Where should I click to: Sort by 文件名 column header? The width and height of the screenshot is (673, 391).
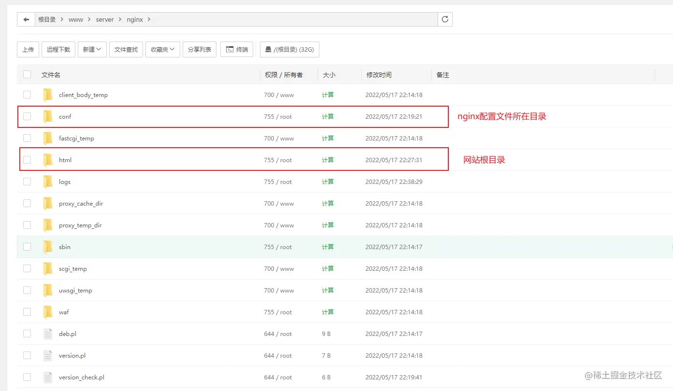pos(51,75)
